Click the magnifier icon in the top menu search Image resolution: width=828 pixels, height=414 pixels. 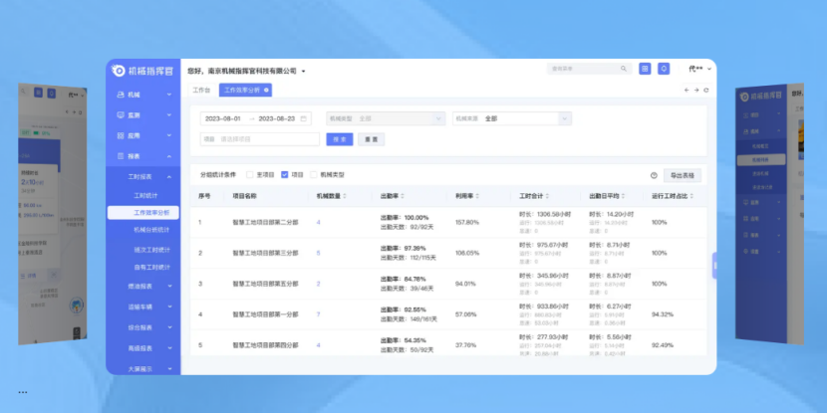(x=624, y=69)
